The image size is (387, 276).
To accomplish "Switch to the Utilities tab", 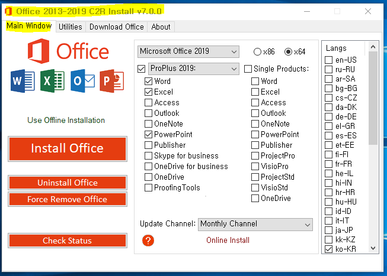I will [71, 27].
